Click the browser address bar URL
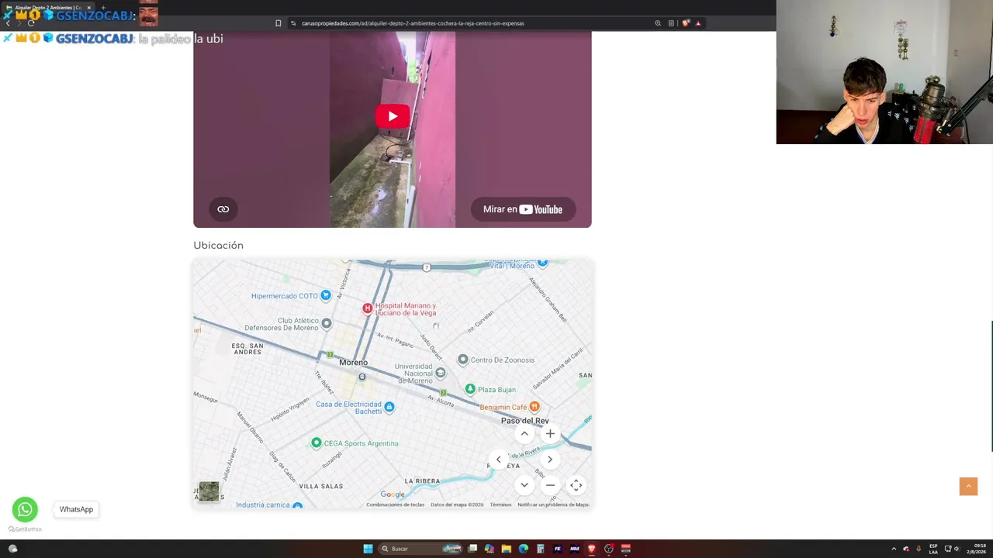This screenshot has height=558, width=993. [x=413, y=23]
